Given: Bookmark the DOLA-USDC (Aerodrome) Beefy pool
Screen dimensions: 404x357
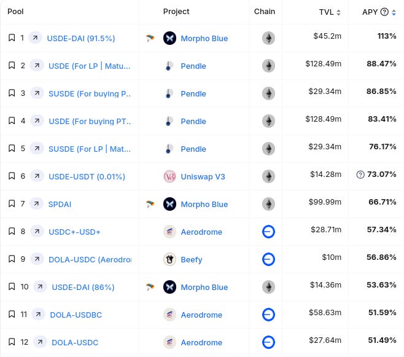Looking at the screenshot, I should [x=12, y=259].
